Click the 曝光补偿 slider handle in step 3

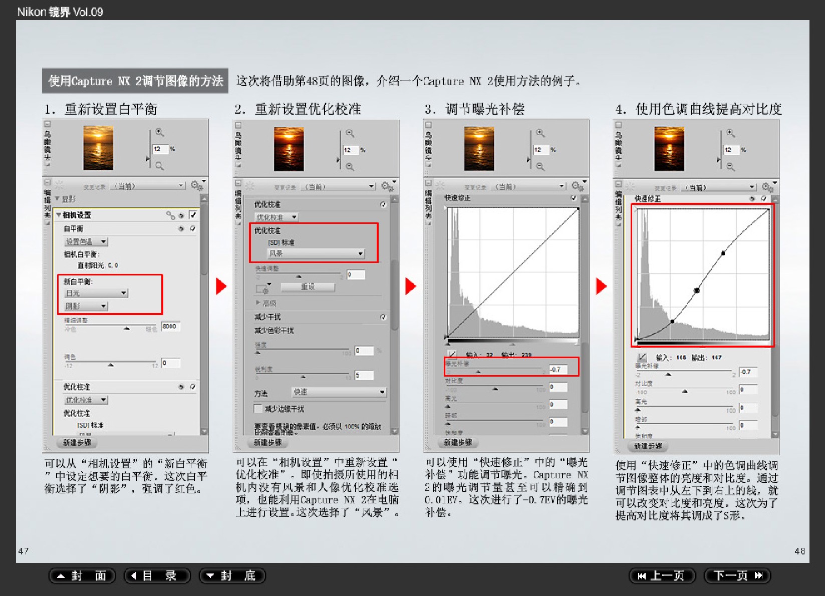[x=478, y=372]
